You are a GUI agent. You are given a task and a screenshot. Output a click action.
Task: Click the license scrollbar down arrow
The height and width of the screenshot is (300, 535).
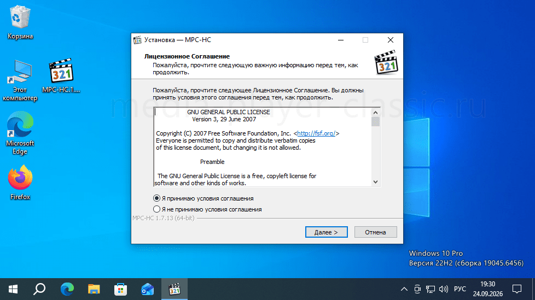click(375, 182)
